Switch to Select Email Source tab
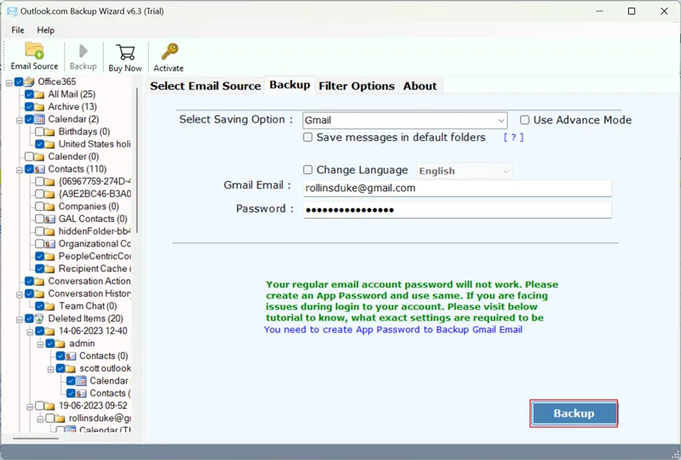681x460 pixels. (205, 86)
